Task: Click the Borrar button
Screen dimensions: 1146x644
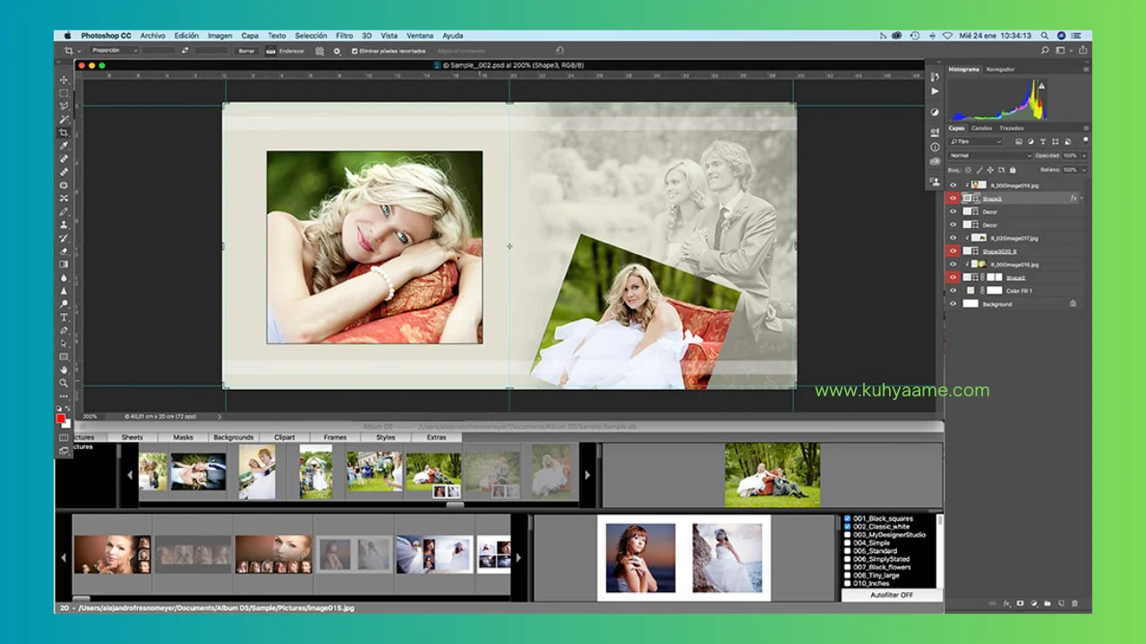Action: 246,51
